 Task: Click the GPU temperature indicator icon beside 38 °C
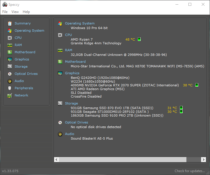pos(196,85)
